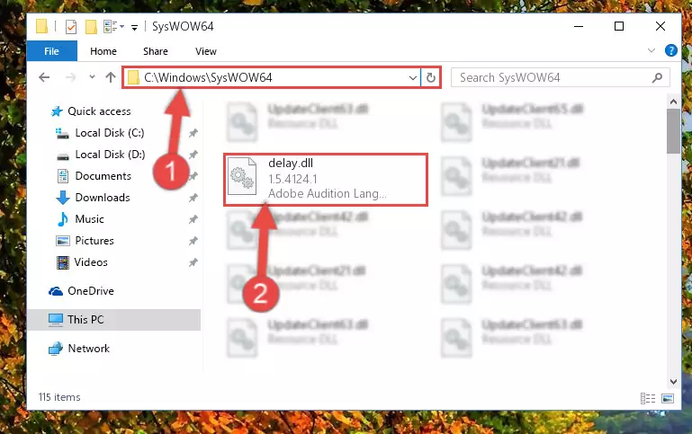Click pin icon next to Music
This screenshot has width=692, height=434.
click(193, 219)
